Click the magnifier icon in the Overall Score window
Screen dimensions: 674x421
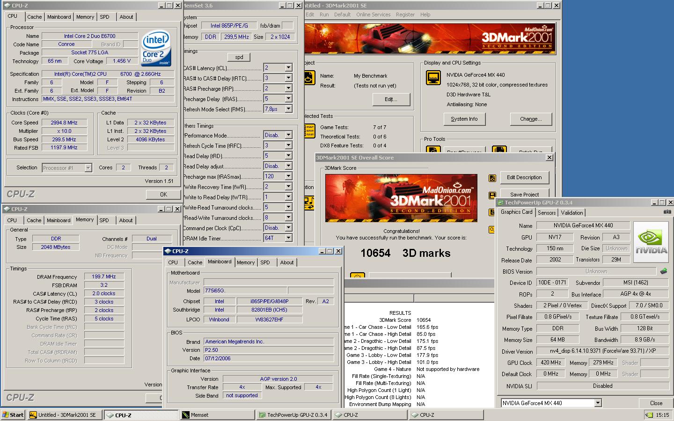pos(492,229)
